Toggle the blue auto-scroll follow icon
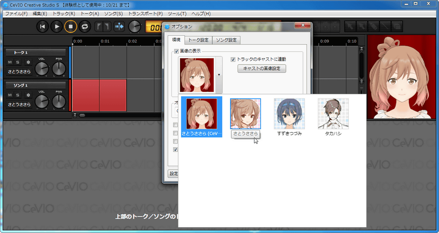The image size is (439, 233). click(x=119, y=27)
